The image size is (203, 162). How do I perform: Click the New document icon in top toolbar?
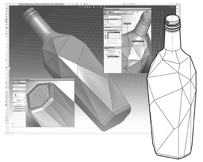click(65, 4)
